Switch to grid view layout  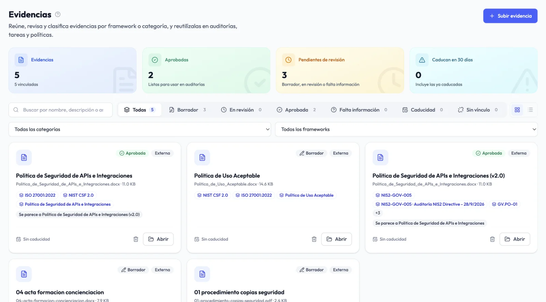[517, 110]
